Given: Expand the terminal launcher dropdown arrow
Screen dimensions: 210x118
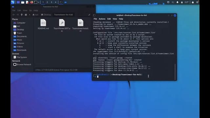Looking at the screenshot, I should click(39, 2).
